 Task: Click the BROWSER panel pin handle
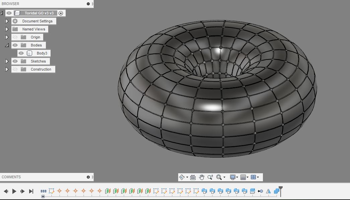click(92, 4)
